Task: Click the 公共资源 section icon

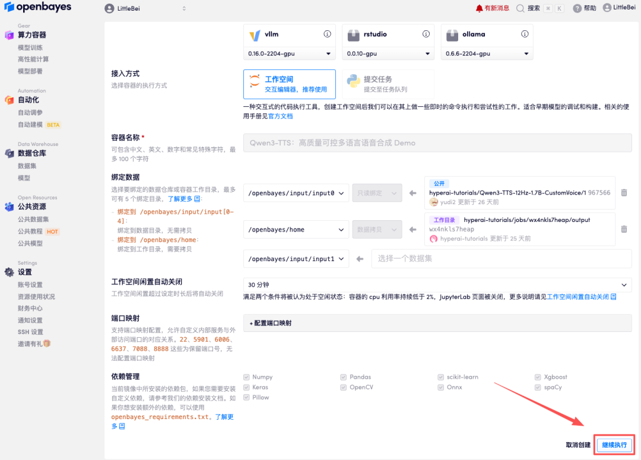Action: tap(9, 207)
